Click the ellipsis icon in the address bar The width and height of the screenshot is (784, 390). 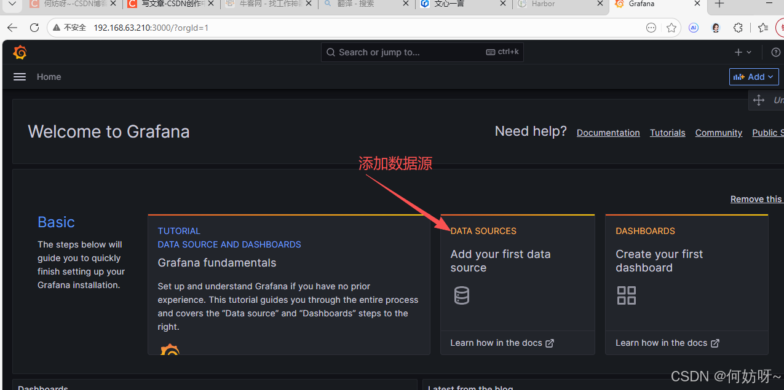pyautogui.click(x=651, y=28)
